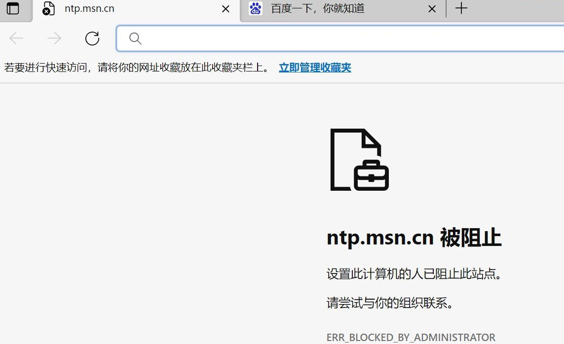Image resolution: width=564 pixels, height=344 pixels.
Task: Open a new tab with the plus button
Action: pos(461,8)
